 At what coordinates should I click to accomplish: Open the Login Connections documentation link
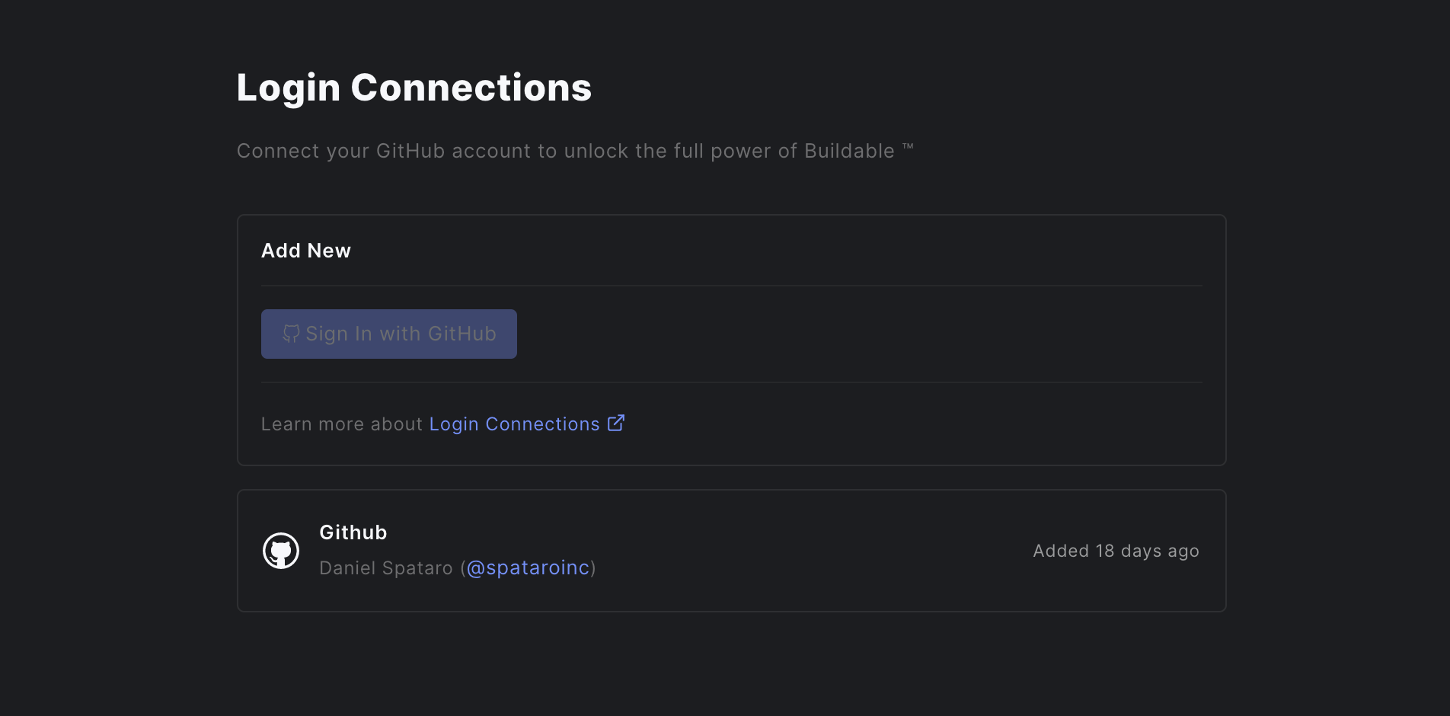click(x=514, y=424)
